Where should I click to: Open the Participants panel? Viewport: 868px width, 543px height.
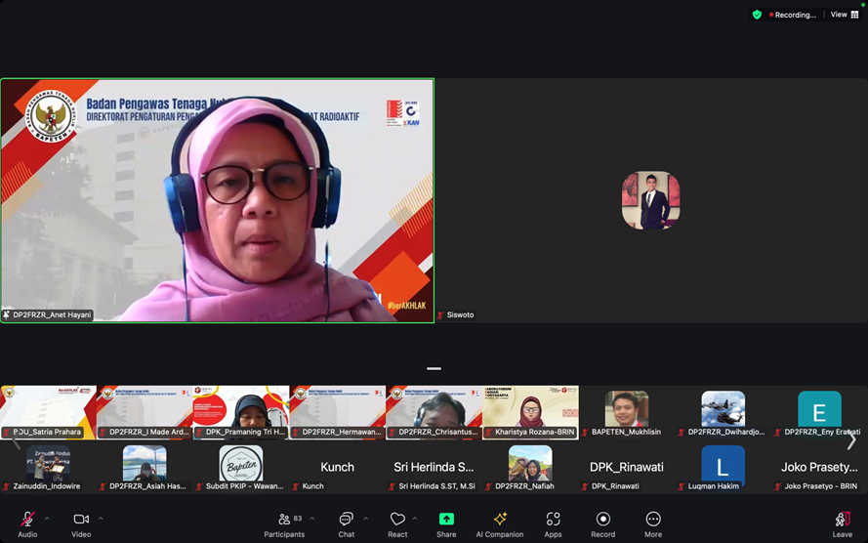tap(284, 523)
